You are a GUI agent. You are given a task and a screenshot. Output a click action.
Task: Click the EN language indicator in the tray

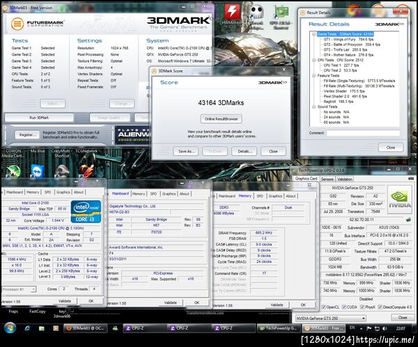(x=352, y=328)
